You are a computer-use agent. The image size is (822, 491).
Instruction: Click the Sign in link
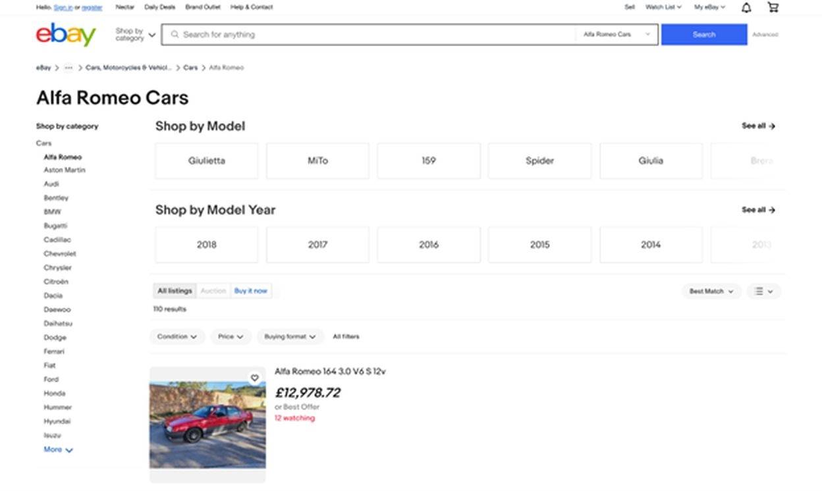coord(63,7)
